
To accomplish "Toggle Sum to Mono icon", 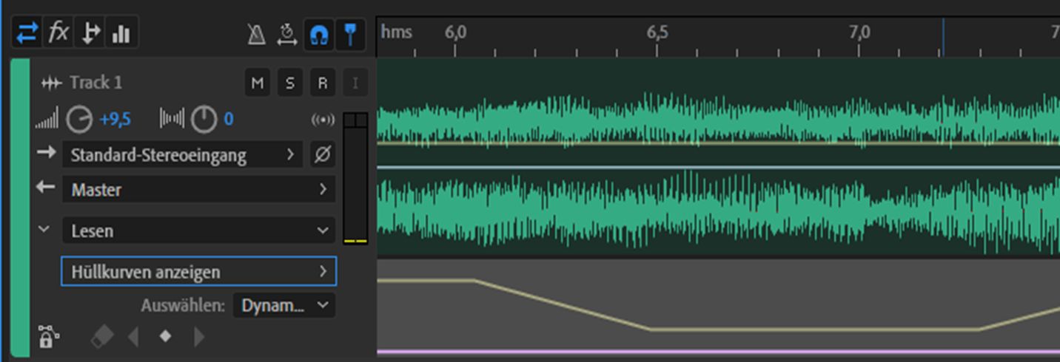I will [x=323, y=120].
